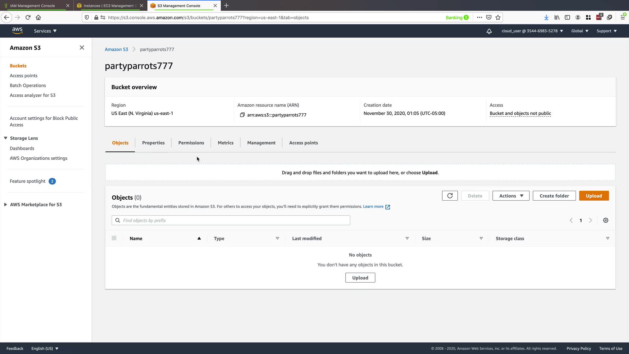The height and width of the screenshot is (354, 629).
Task: Close the Amazon S3 sidebar panel
Action: point(82,48)
